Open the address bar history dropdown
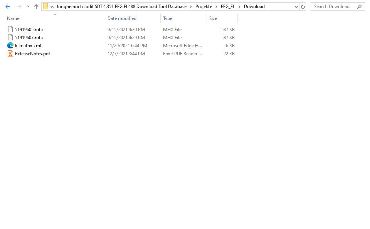 [x=295, y=6]
